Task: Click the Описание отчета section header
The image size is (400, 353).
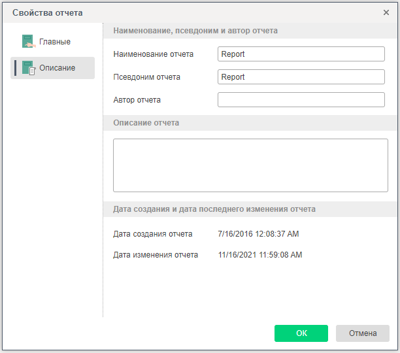Action: click(146, 123)
